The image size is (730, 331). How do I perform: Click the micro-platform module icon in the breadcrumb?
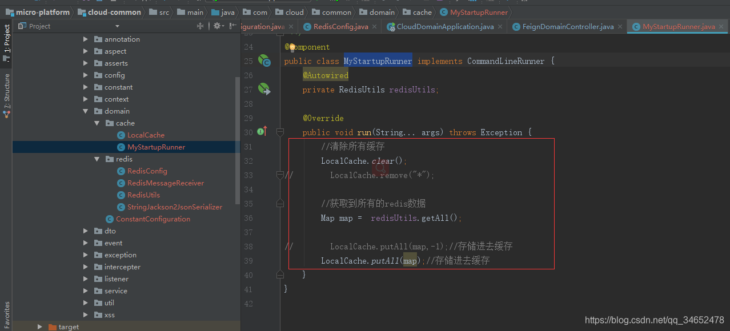tap(9, 12)
